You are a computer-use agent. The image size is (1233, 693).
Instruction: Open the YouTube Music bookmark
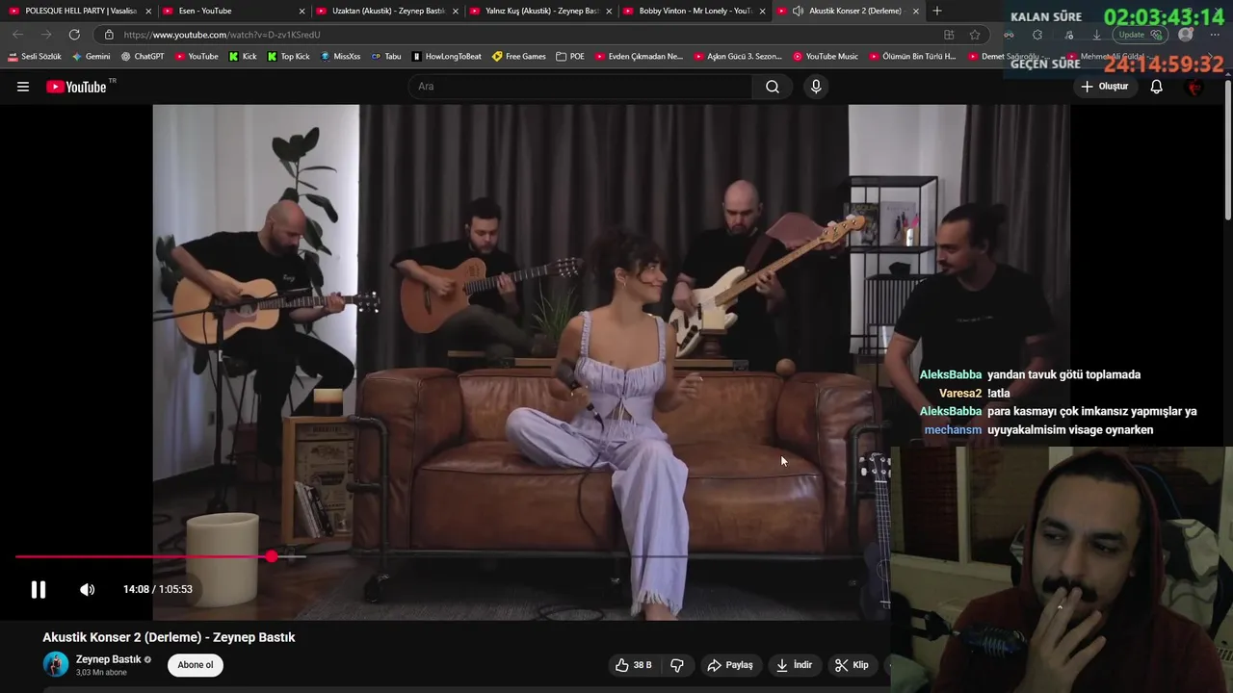pyautogui.click(x=826, y=57)
